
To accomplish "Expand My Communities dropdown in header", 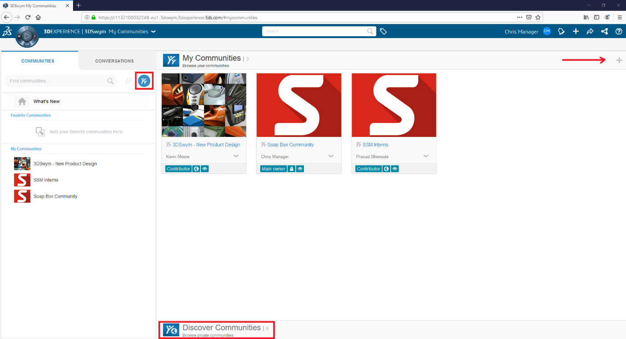I will coord(153,32).
